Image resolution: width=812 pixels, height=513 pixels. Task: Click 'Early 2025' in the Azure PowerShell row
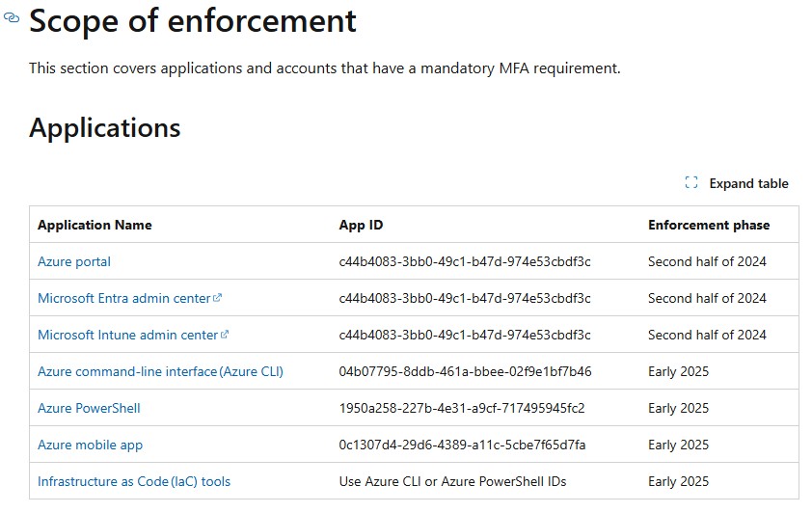(x=678, y=409)
